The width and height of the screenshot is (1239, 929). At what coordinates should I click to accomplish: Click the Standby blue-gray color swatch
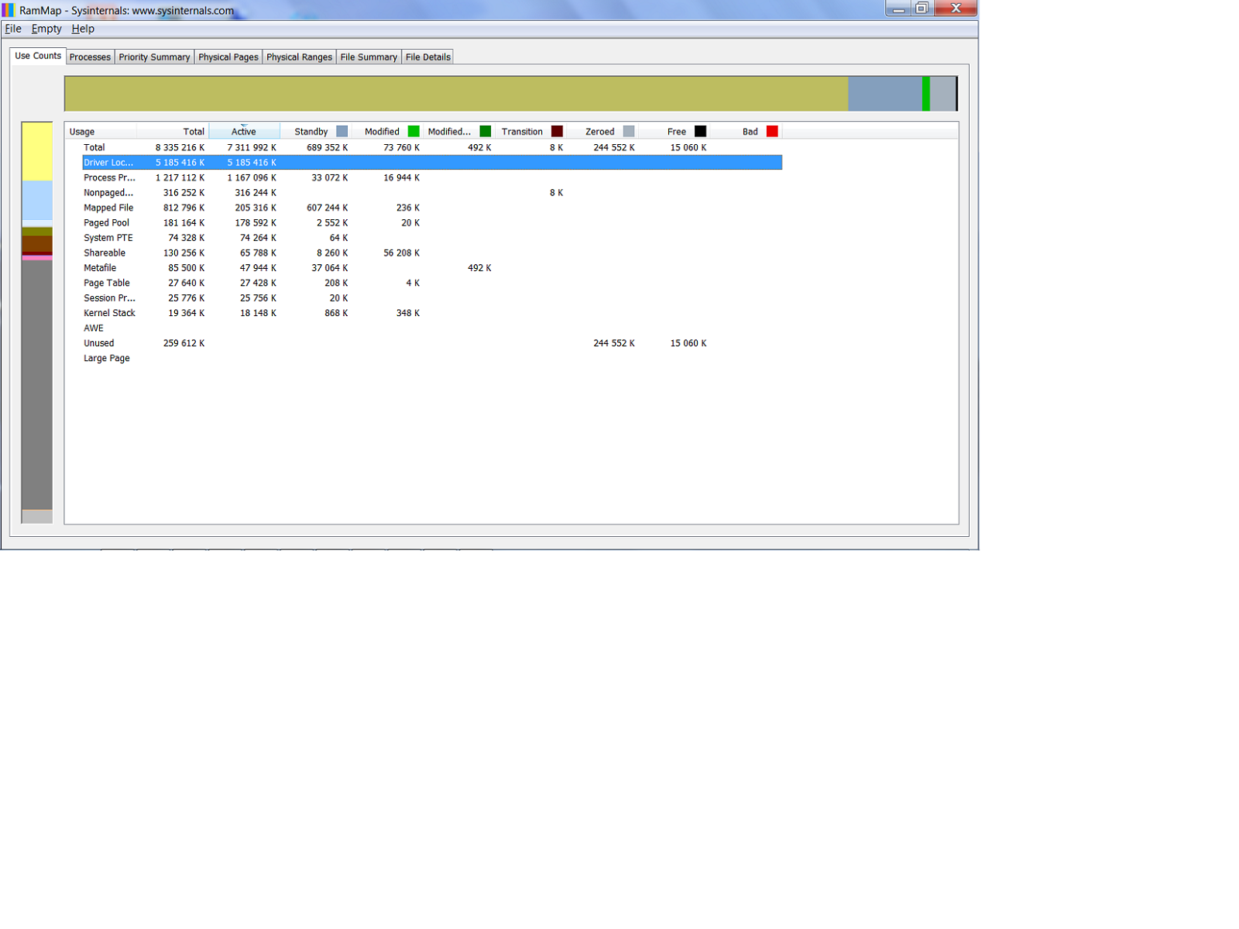tap(341, 132)
